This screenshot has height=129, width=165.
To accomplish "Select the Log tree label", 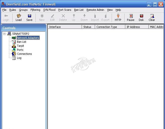I will pyautogui.click(x=19, y=58).
